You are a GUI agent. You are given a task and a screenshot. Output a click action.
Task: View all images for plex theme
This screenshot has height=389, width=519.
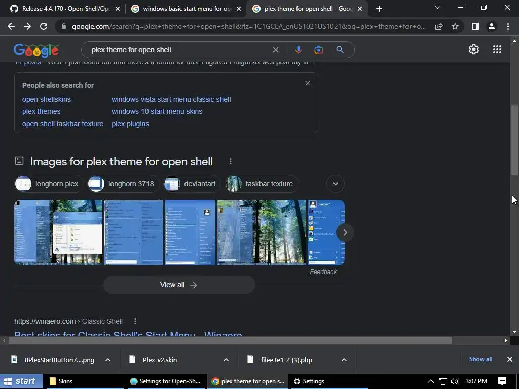coord(179,285)
